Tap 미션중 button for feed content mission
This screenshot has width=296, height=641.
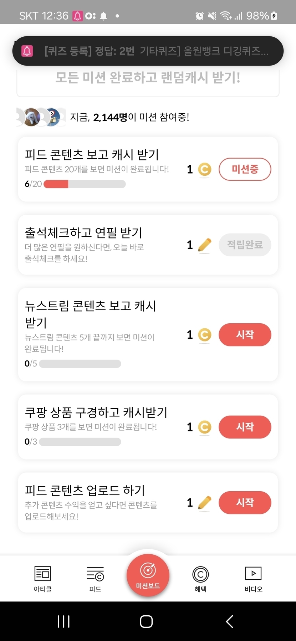245,169
